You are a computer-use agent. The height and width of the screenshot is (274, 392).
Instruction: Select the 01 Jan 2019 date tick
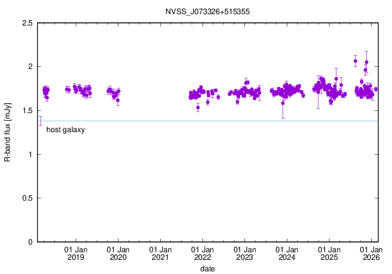75,252
